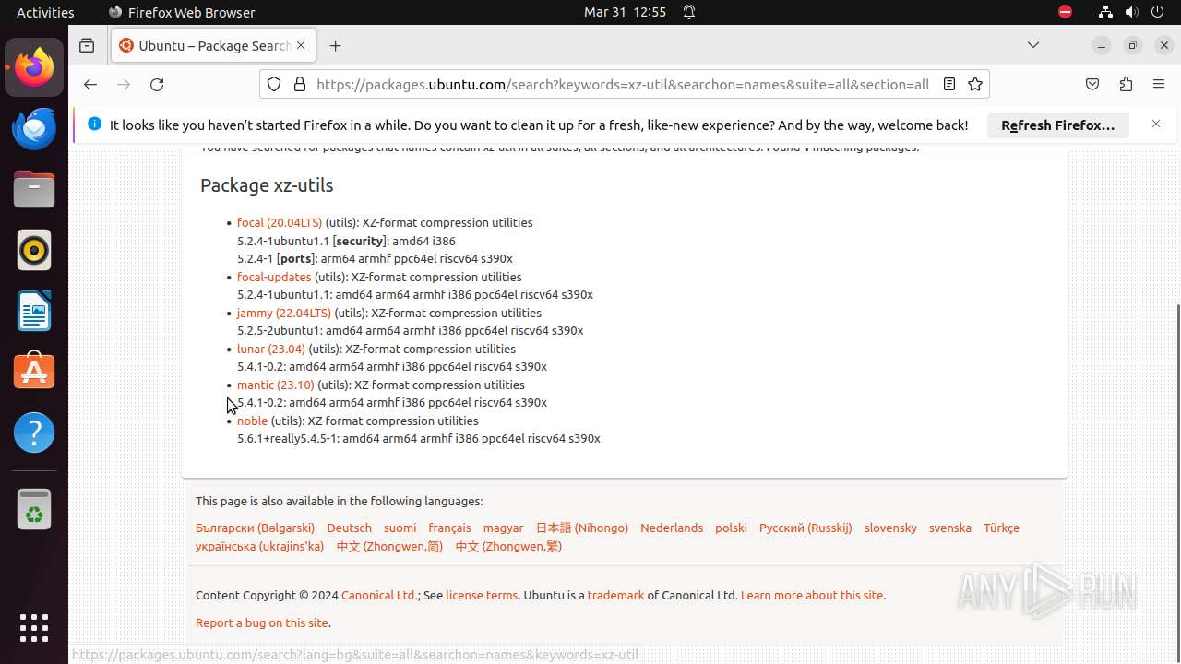Switch page language to svenska
The width and height of the screenshot is (1181, 664).
click(x=950, y=528)
